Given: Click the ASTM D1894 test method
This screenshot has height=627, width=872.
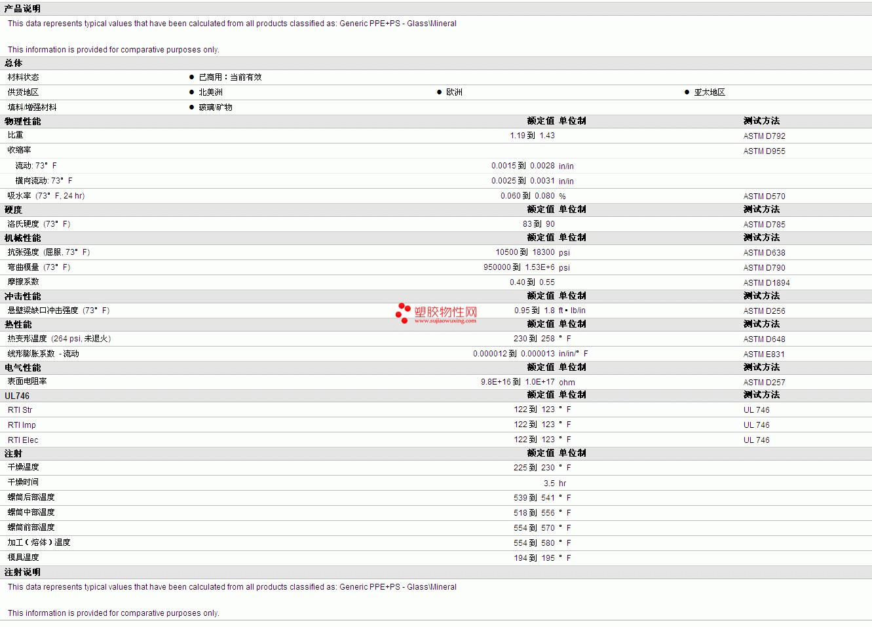Looking at the screenshot, I should 767,283.
